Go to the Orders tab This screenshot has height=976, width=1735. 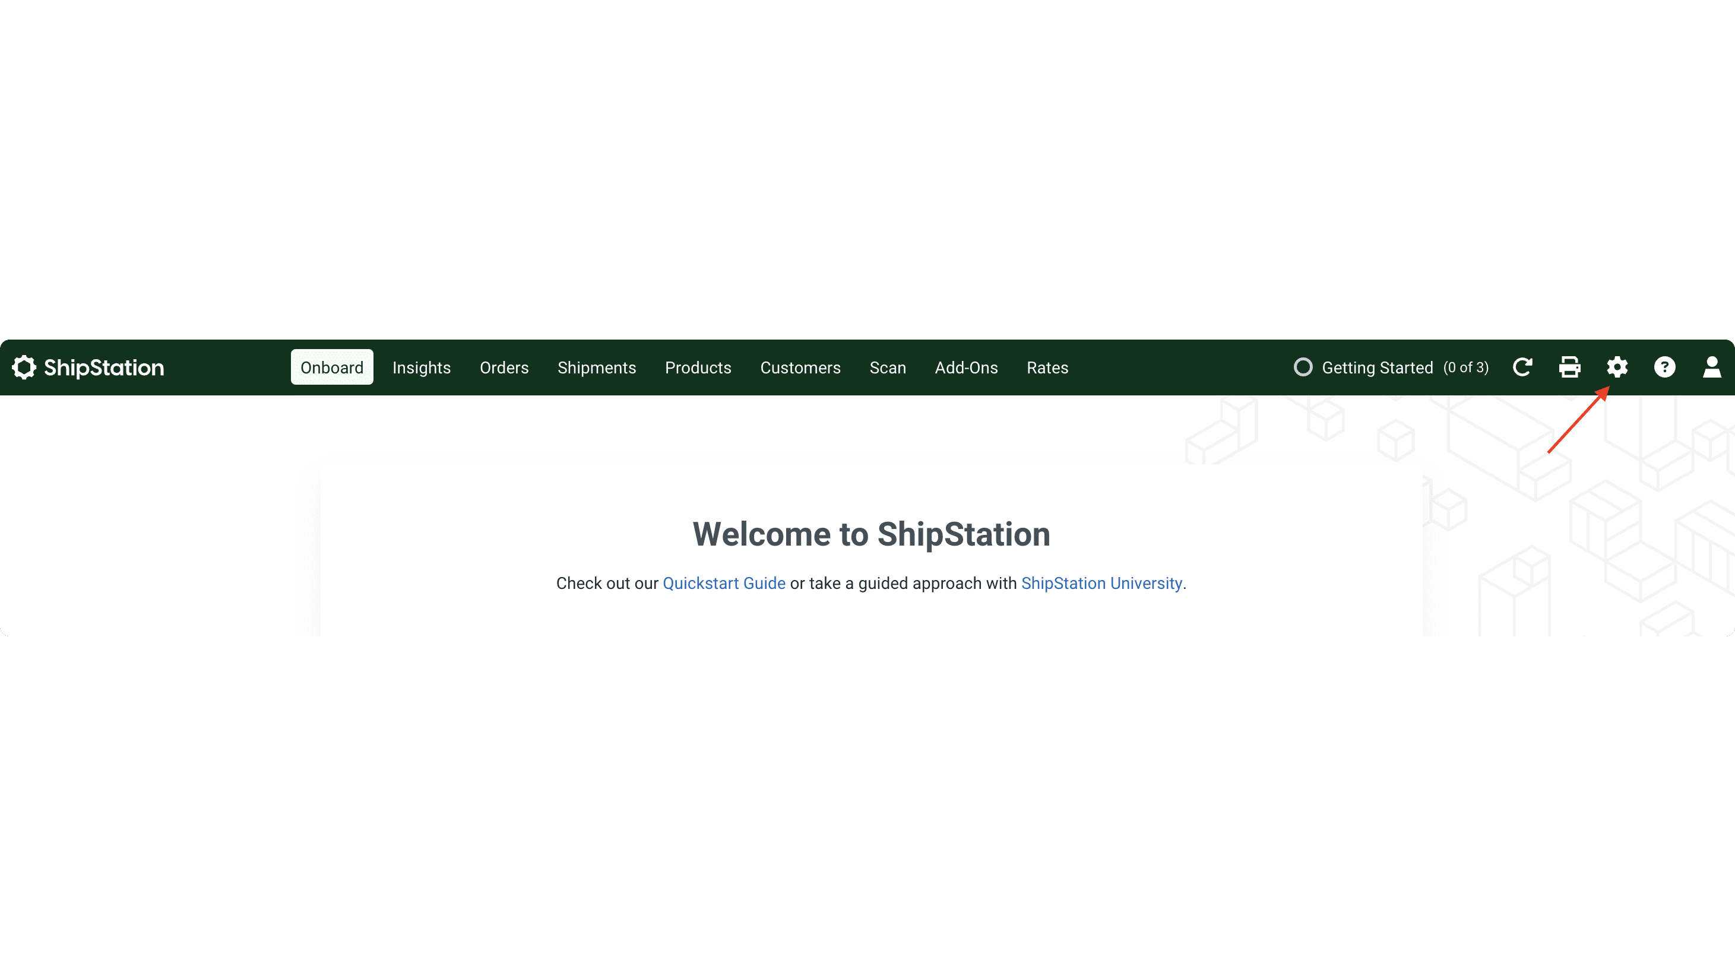click(x=504, y=367)
